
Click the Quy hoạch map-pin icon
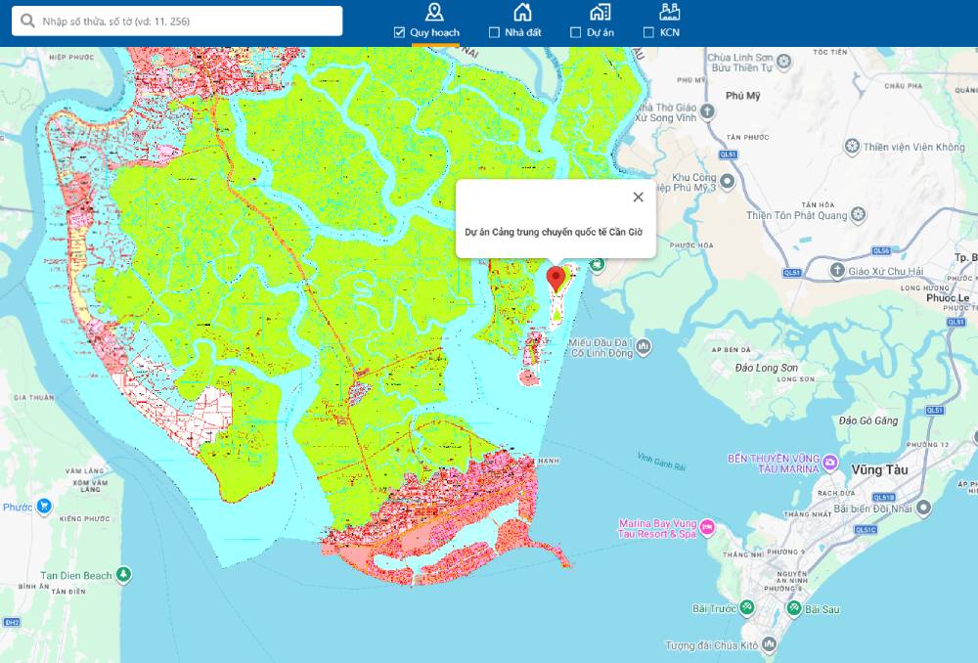[x=434, y=12]
